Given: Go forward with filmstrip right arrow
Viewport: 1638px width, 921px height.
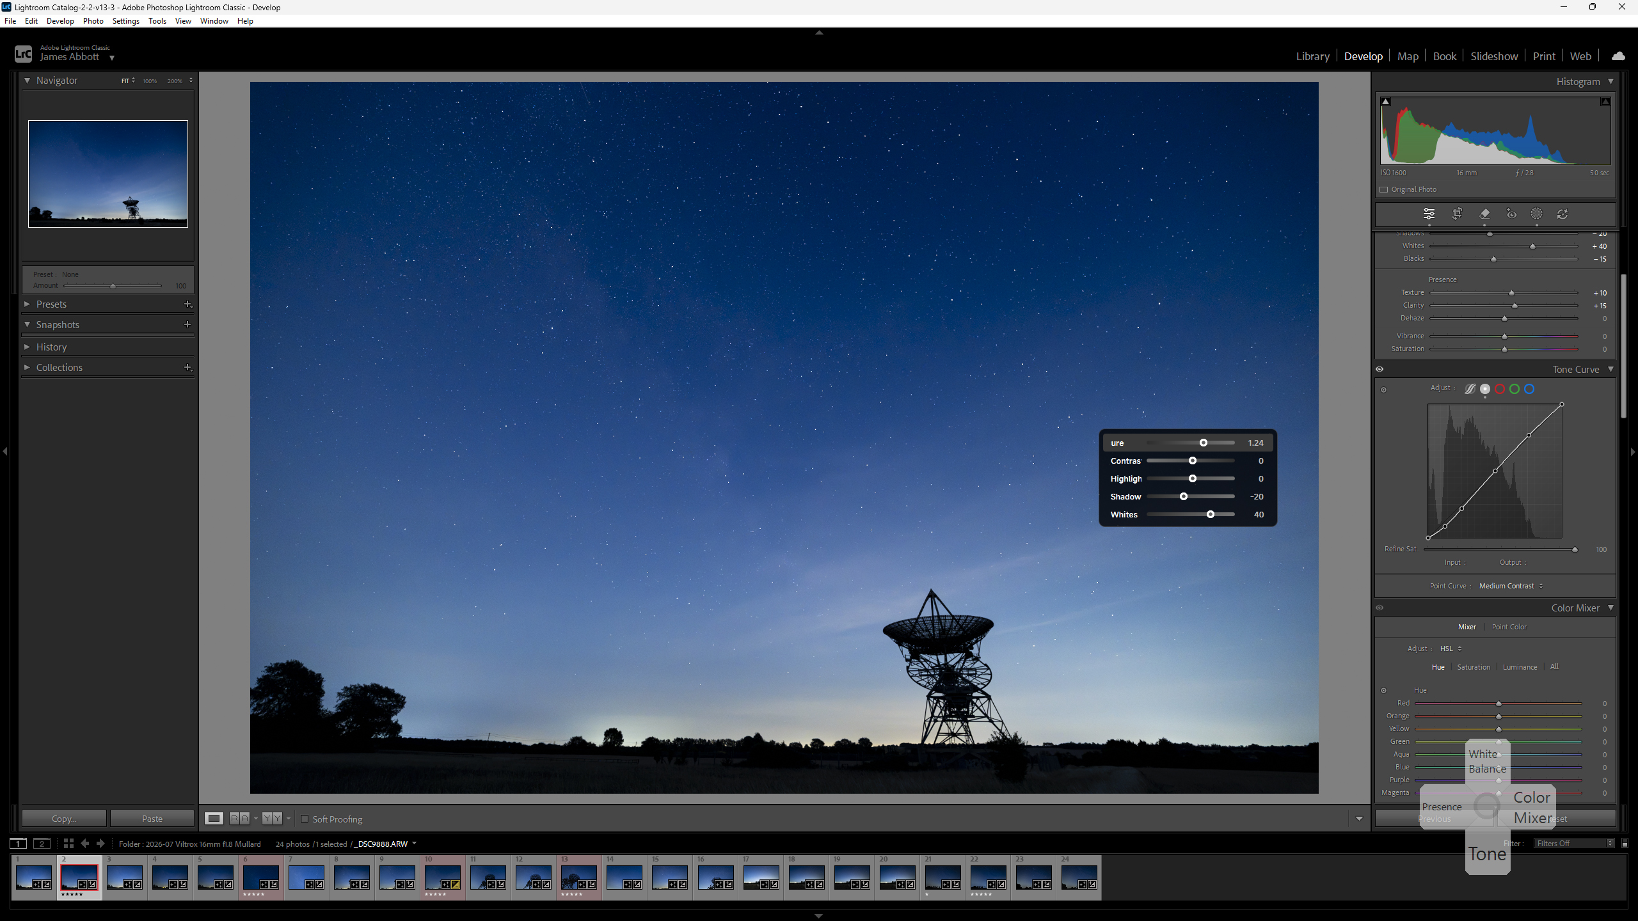Looking at the screenshot, I should click(x=100, y=844).
